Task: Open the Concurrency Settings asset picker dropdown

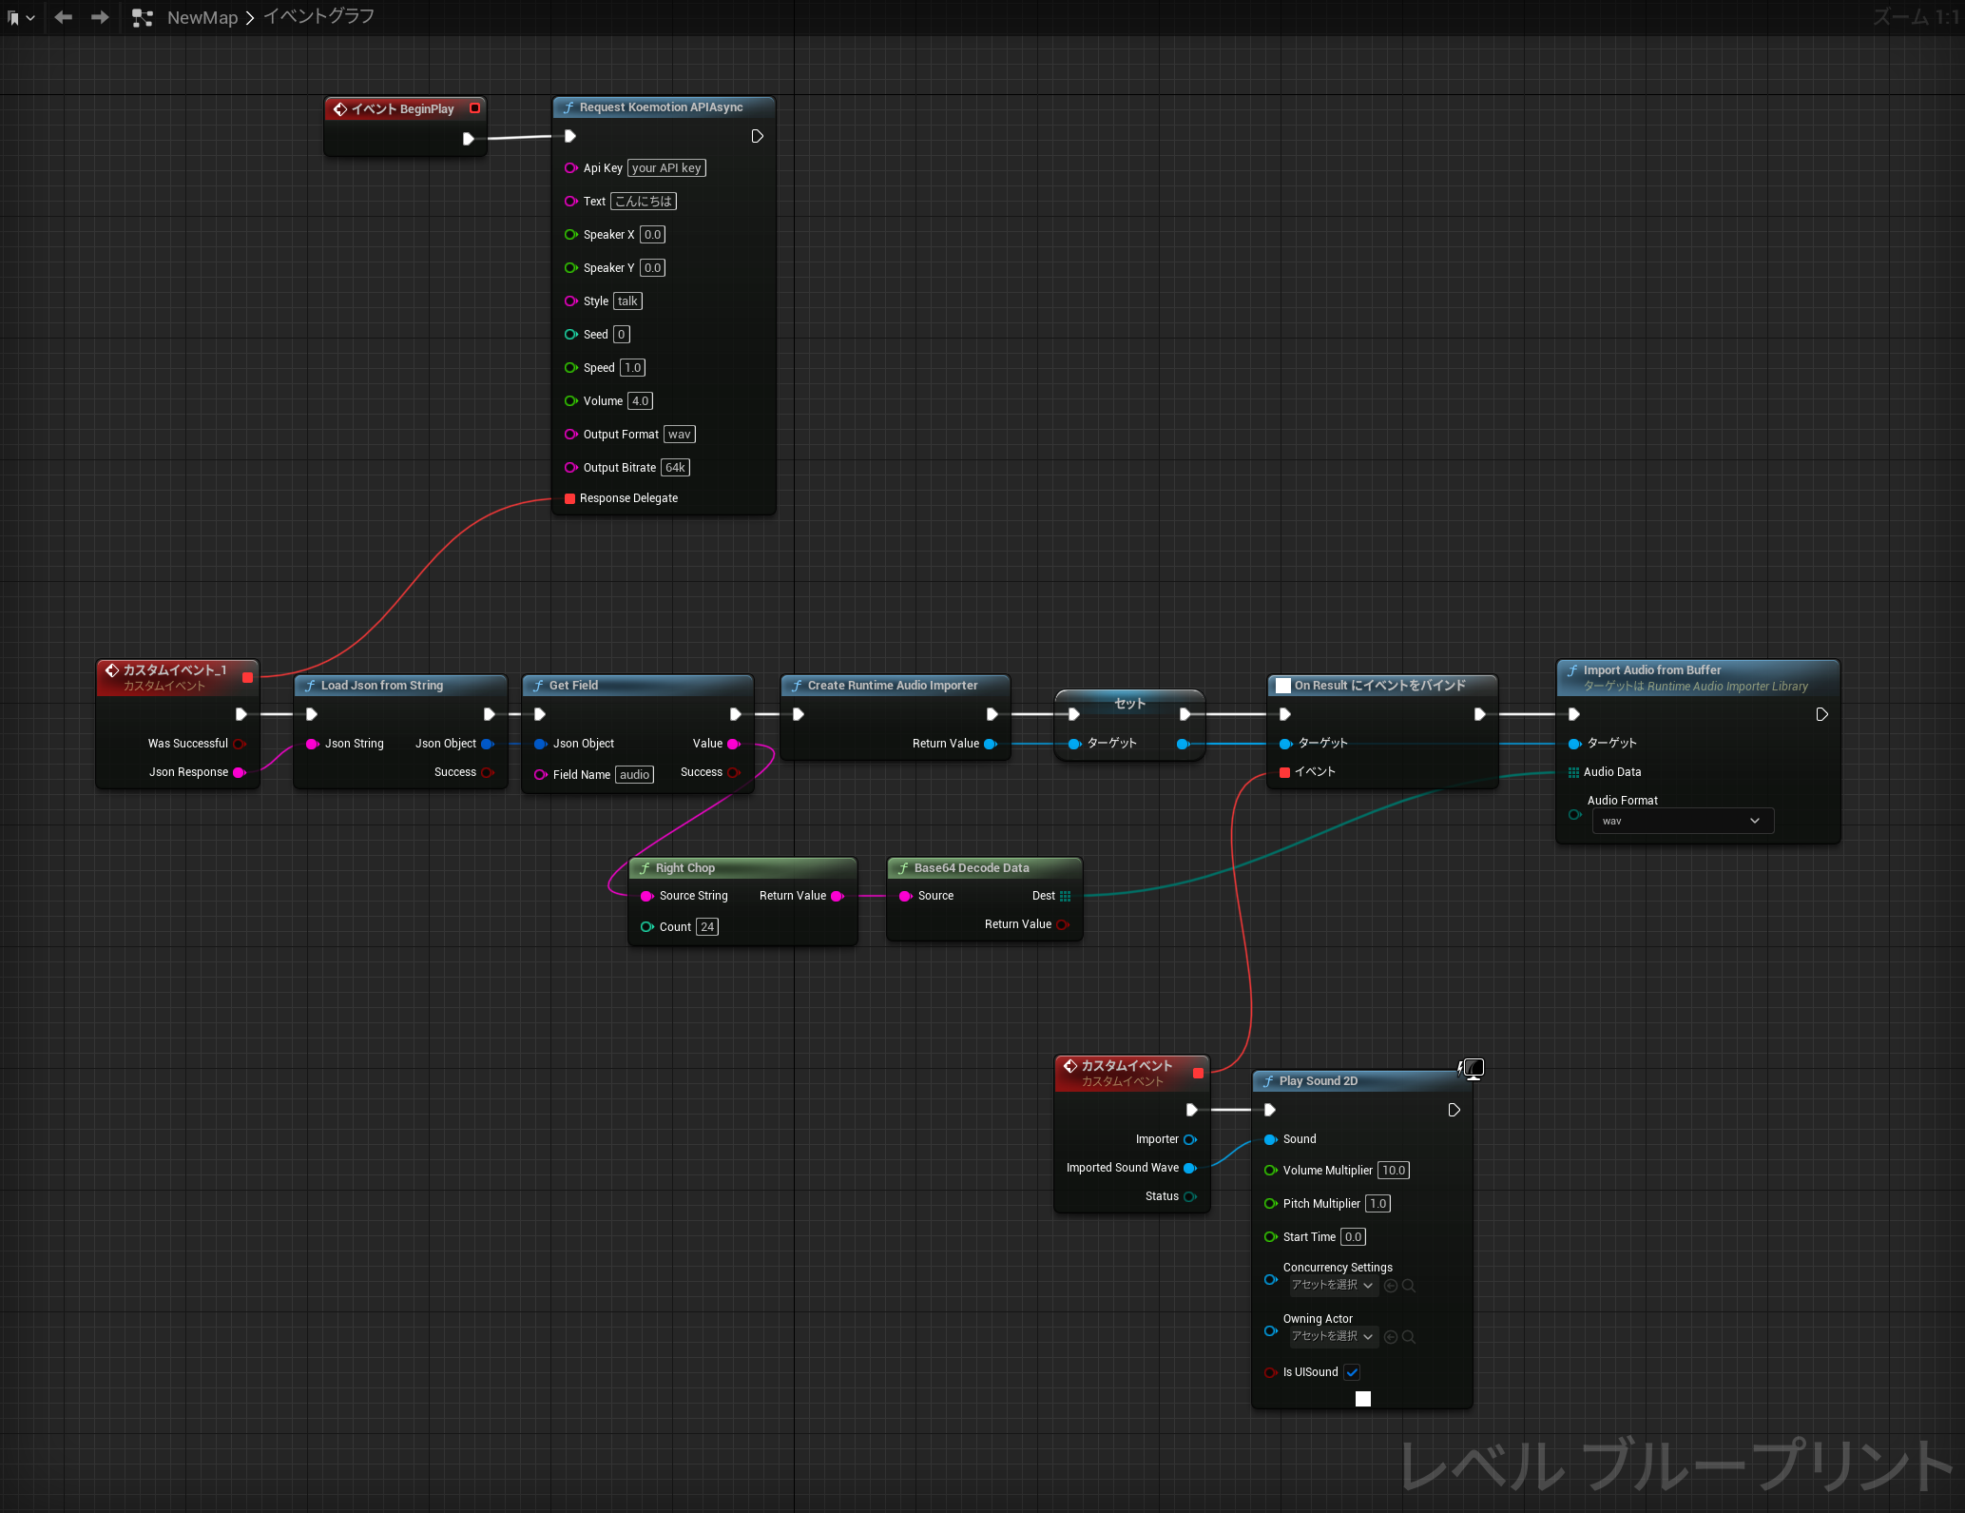Action: (1331, 1285)
